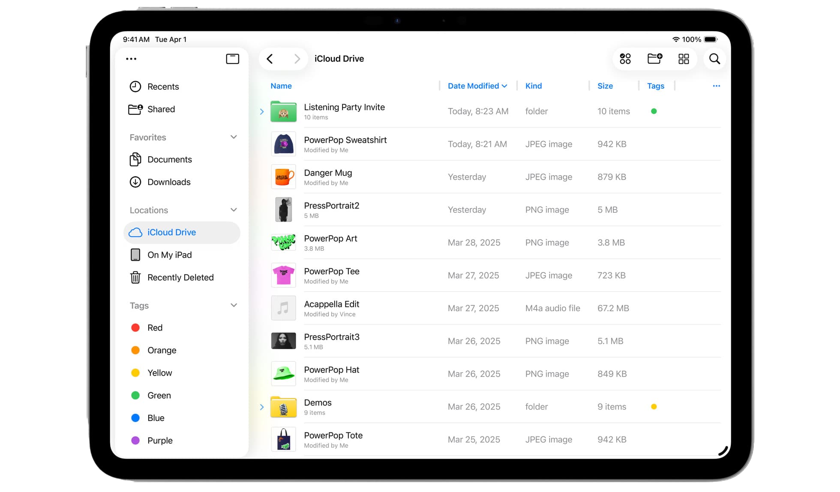Switch to grid view icon
The image size is (840, 492).
(x=684, y=59)
